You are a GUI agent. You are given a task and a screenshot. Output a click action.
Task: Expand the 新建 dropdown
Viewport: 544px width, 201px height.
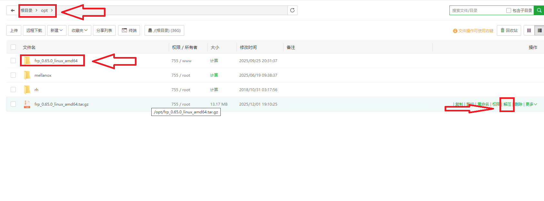pyautogui.click(x=56, y=31)
